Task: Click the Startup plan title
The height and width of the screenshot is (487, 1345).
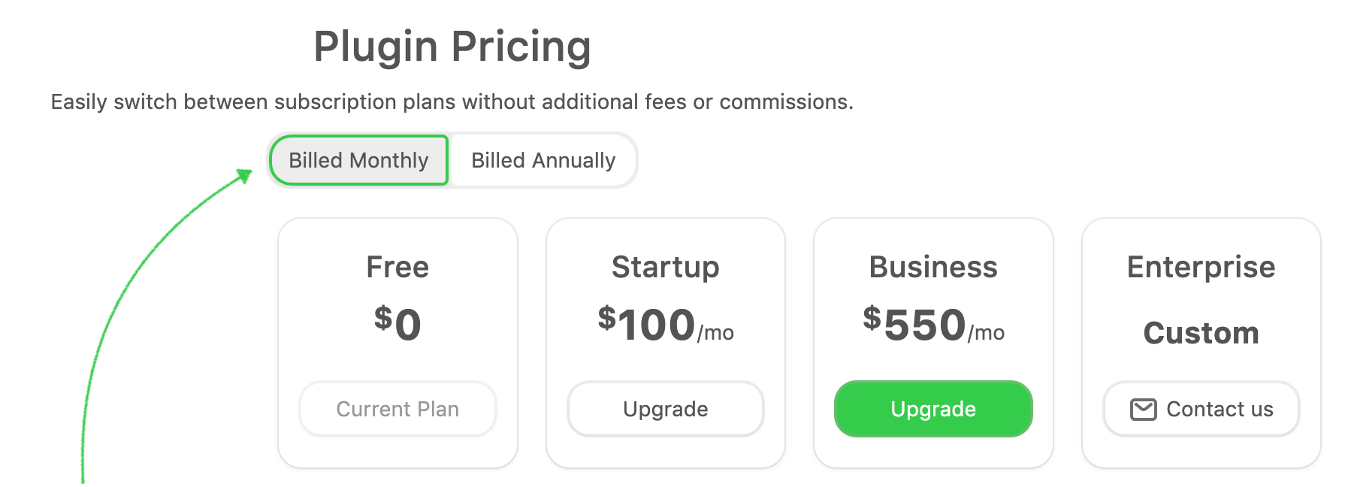Action: pyautogui.click(x=665, y=268)
